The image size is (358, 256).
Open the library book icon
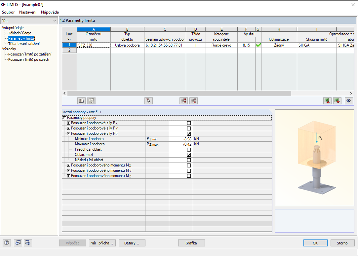[81, 101]
